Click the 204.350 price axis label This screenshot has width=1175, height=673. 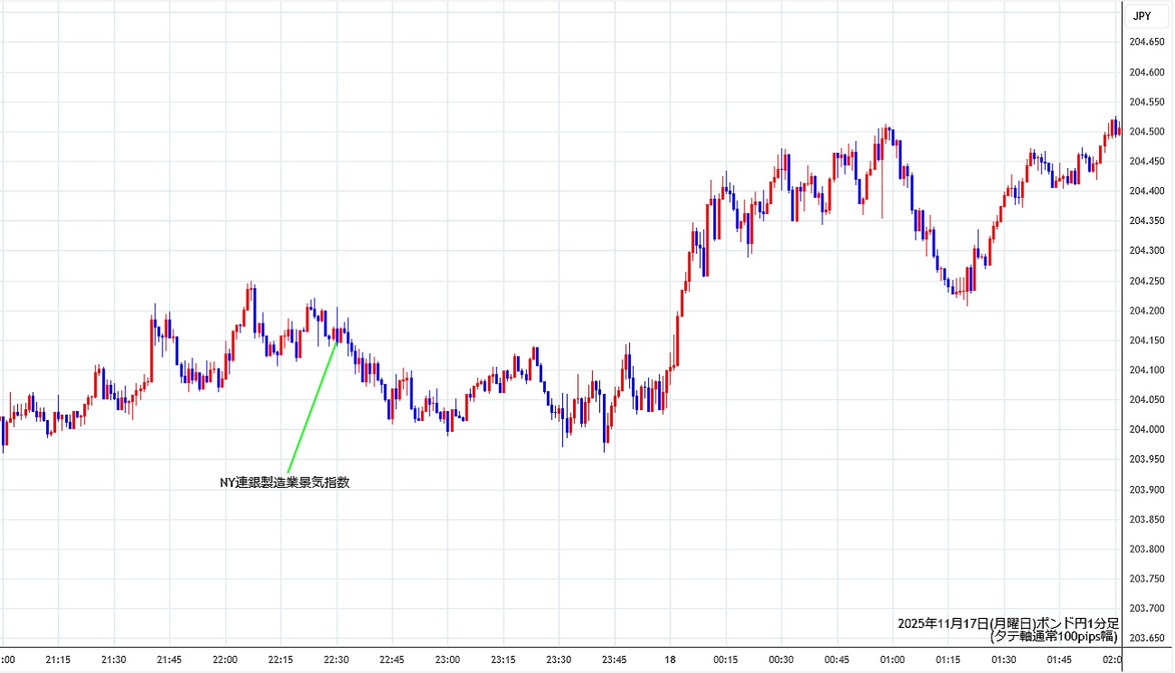pyautogui.click(x=1147, y=221)
